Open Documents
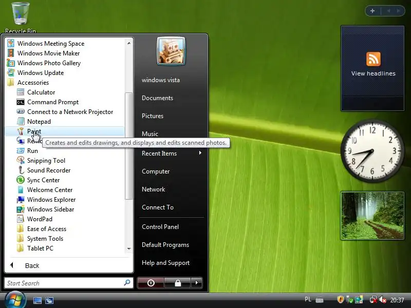The width and height of the screenshot is (411, 308). coord(157,98)
